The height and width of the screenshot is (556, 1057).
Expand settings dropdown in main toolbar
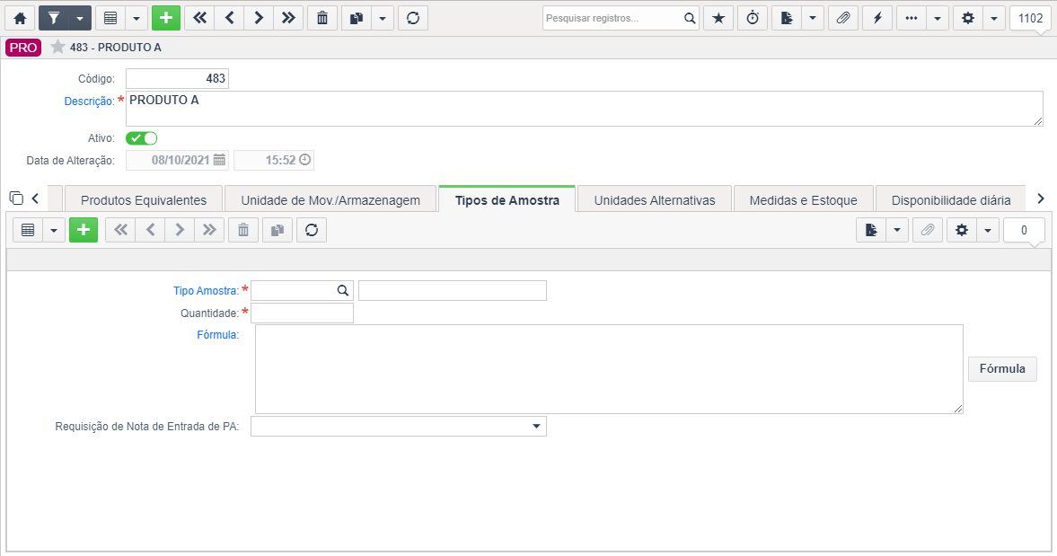click(993, 18)
